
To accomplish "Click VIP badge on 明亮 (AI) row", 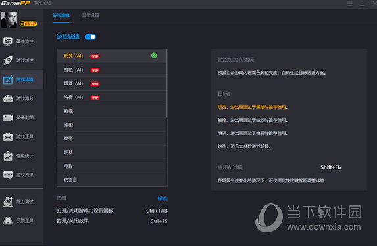I will 95,56.
